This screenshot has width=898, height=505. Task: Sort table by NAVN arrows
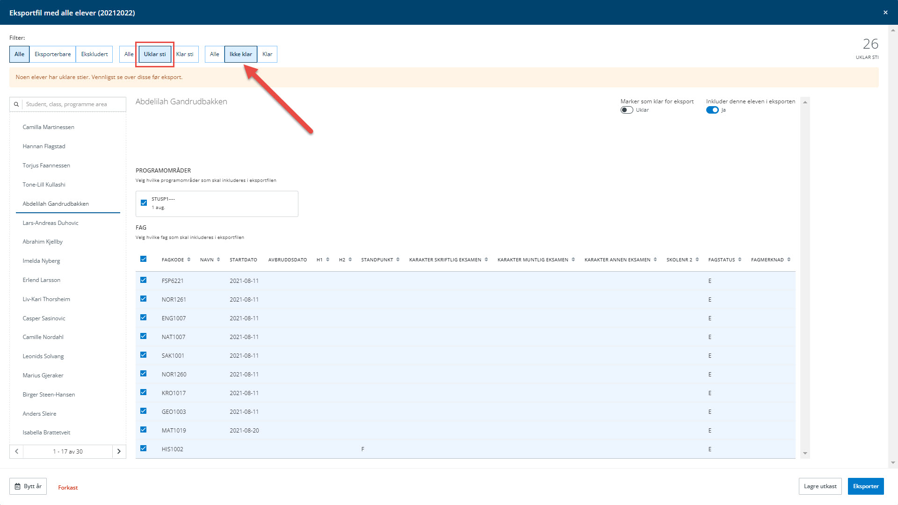click(218, 260)
